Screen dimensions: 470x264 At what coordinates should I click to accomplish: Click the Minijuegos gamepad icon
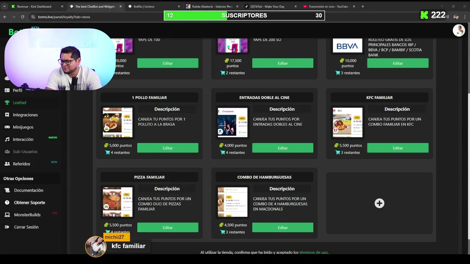pos(7,127)
